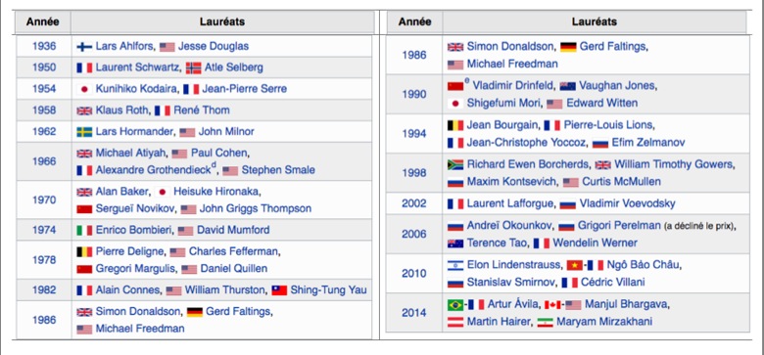Click the Swedish flag beside Lars Hormander
The height and width of the screenshot is (355, 764).
pyautogui.click(x=84, y=132)
